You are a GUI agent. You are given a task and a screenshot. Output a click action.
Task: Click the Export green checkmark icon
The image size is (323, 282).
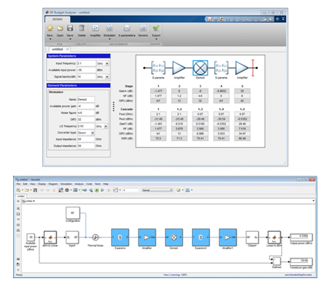click(156, 28)
